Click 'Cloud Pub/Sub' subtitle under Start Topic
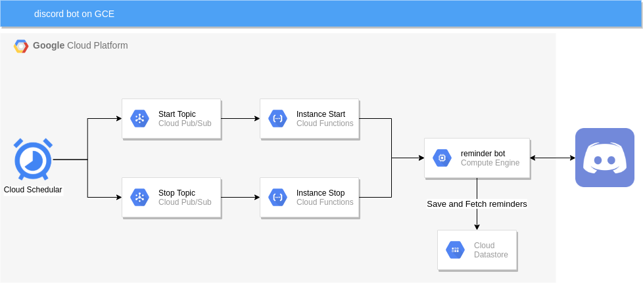Image resolution: width=643 pixels, height=283 pixels. pos(185,123)
